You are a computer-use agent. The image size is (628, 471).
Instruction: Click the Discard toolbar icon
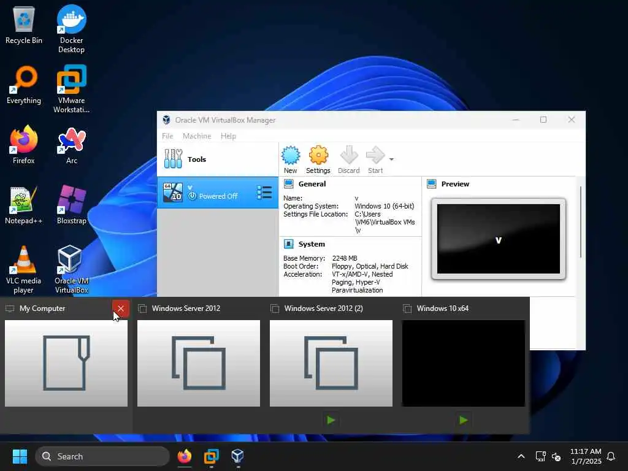pos(349,160)
